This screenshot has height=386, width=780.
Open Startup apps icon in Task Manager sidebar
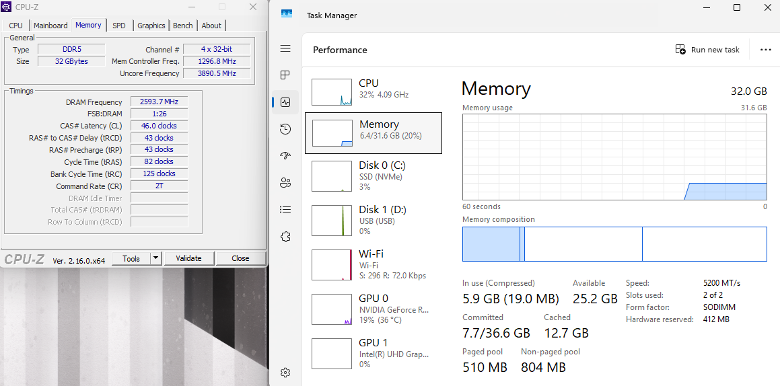point(285,155)
